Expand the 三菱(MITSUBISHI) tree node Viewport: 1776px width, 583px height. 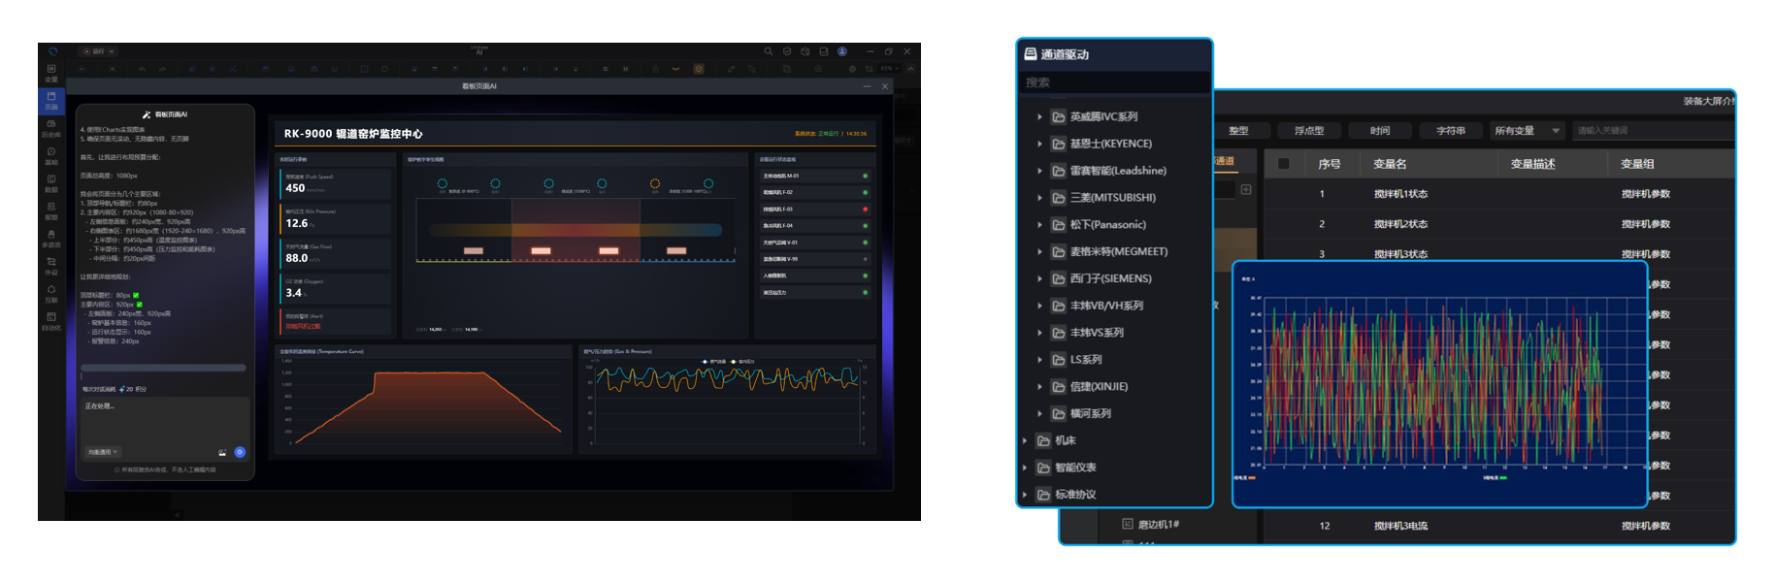click(1039, 198)
